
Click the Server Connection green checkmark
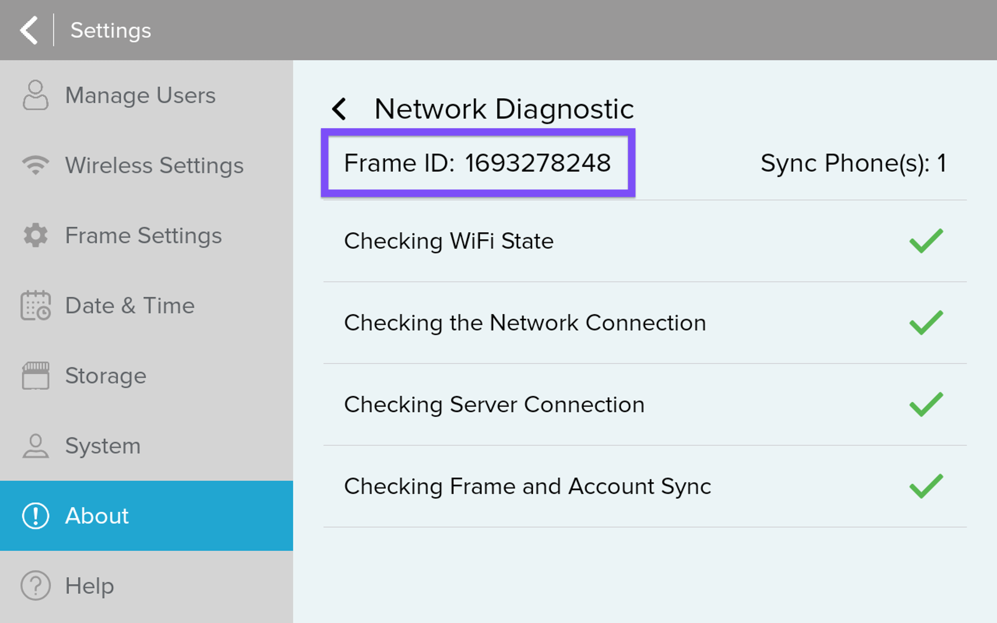tap(926, 404)
